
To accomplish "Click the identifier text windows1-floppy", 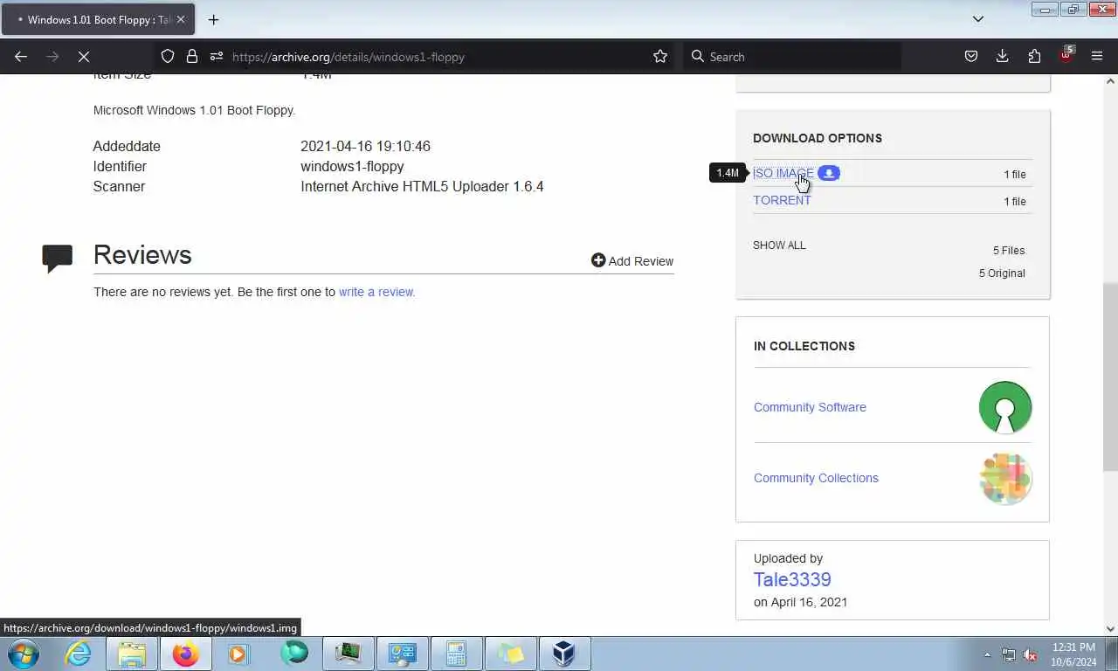I will pyautogui.click(x=352, y=166).
